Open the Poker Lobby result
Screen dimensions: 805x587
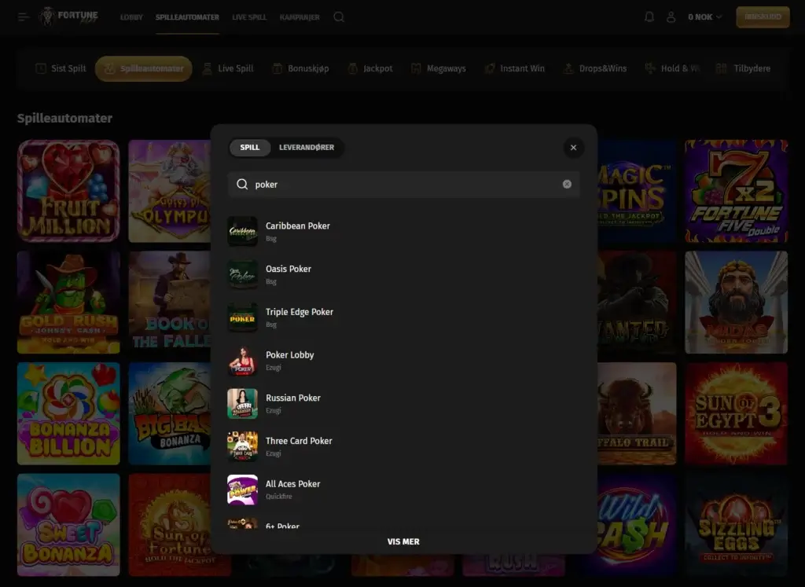pos(403,361)
